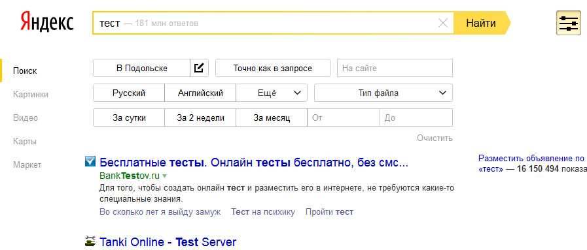587x250 pixels.
Task: Switch to the Маркет tab
Action: click(27, 165)
